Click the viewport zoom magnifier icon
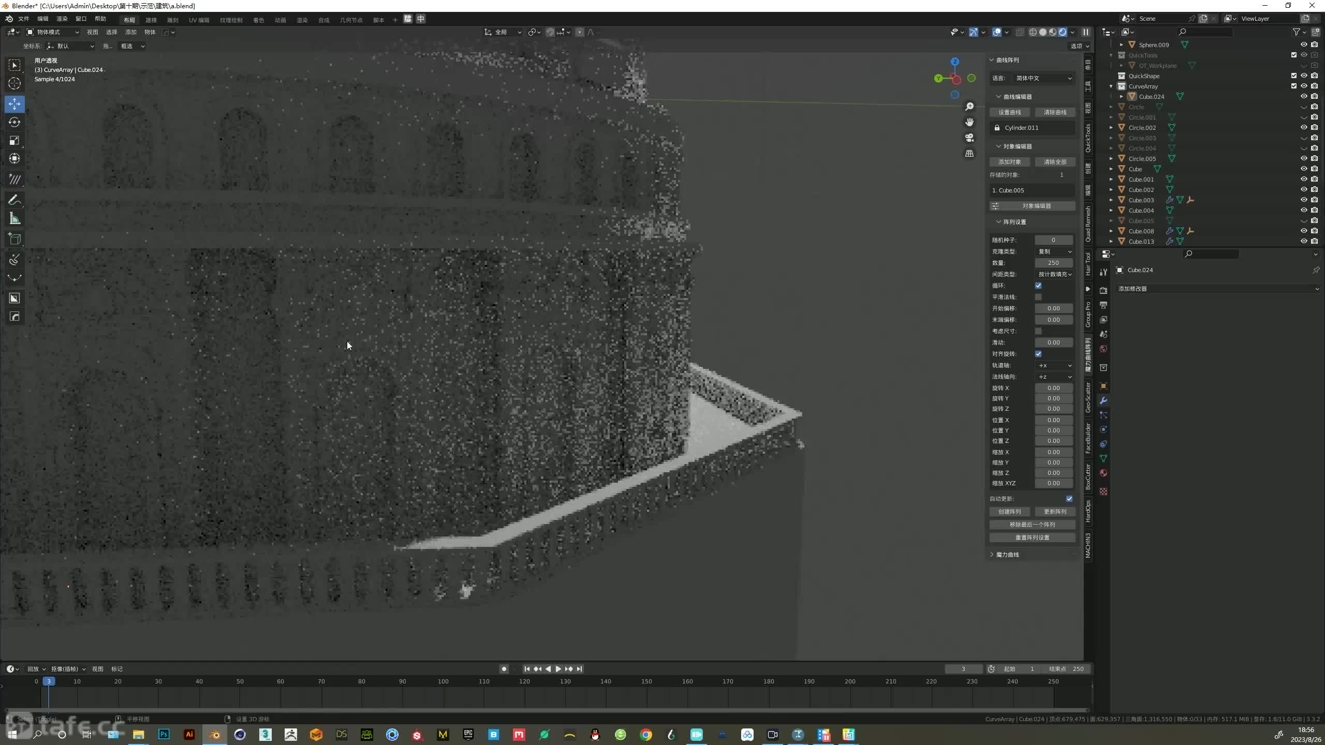This screenshot has height=745, width=1325. [969, 107]
